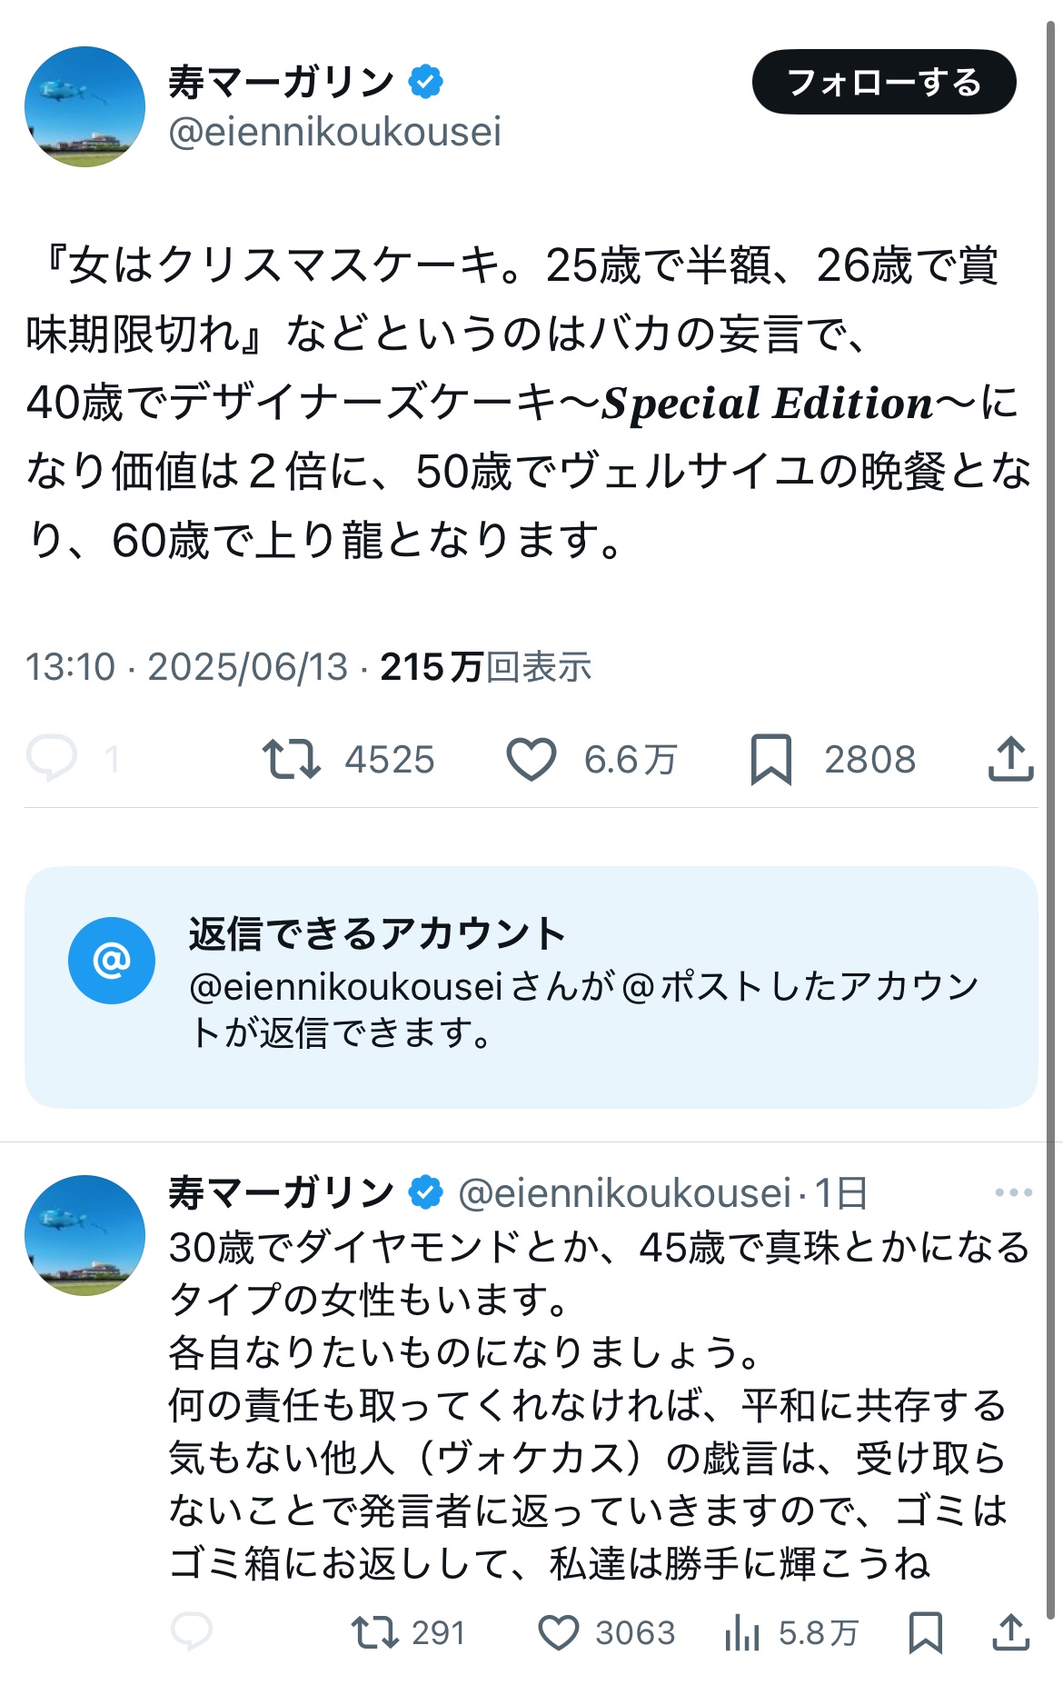Image resolution: width=1063 pixels, height=1685 pixels.
Task: View analytics showing 5.8万 views on reply
Action: point(742,1634)
